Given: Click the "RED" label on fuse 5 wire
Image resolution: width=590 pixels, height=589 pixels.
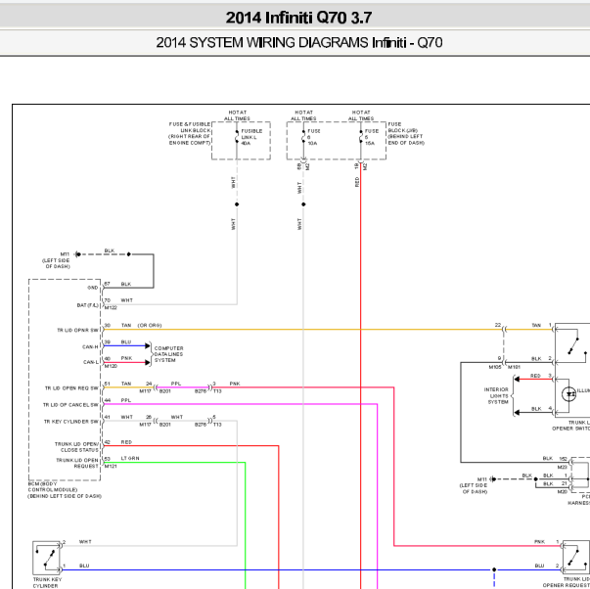Looking at the screenshot, I should 357,182.
